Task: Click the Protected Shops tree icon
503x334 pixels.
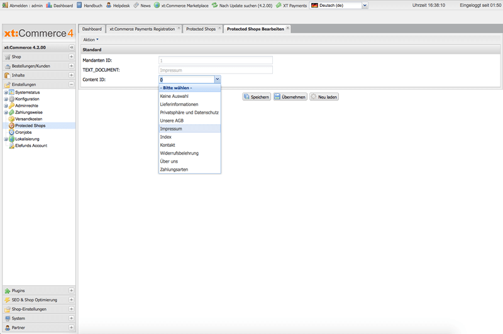Action: [11, 126]
